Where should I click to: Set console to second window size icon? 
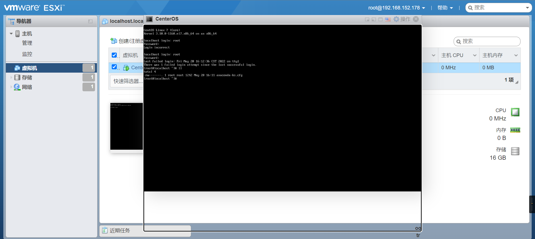pyautogui.click(x=374, y=19)
